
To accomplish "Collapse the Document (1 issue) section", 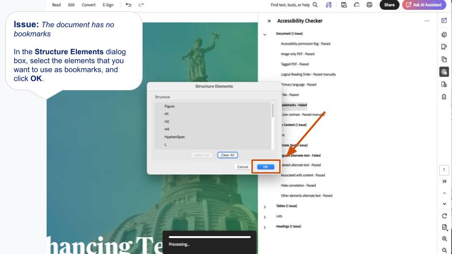I will [265, 34].
